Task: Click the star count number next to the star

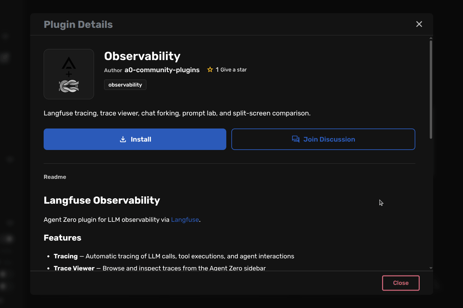Action: coord(217,69)
